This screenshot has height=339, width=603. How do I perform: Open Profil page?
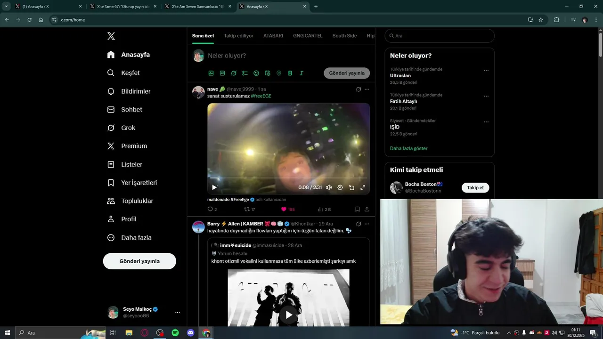122,219
